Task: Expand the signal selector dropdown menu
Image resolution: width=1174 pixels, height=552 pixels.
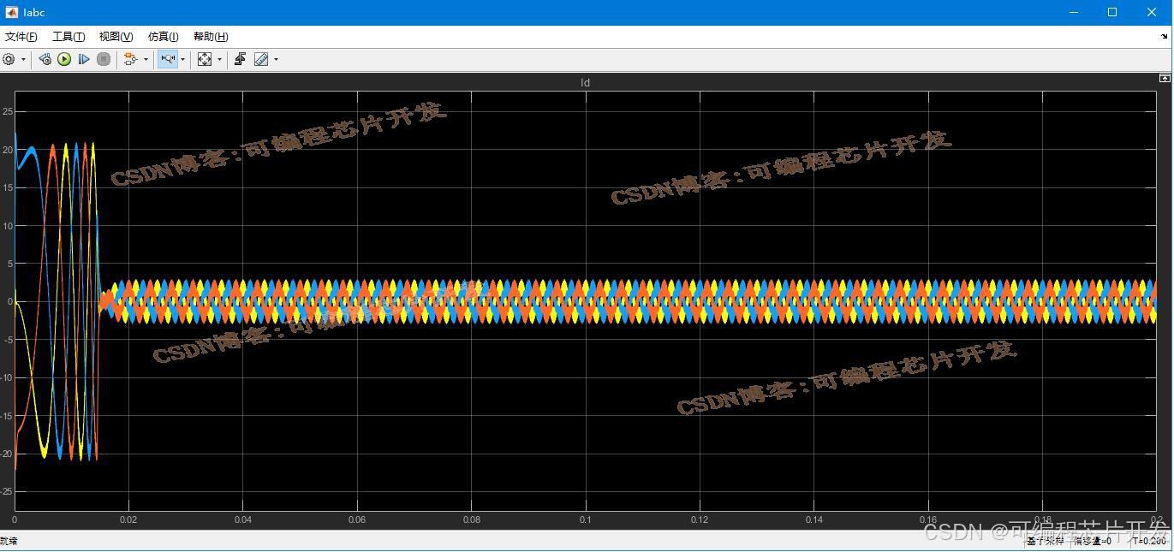Action: (146, 59)
